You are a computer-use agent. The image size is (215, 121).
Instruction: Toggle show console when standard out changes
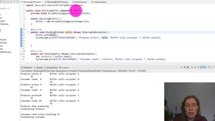click(x=201, y=67)
